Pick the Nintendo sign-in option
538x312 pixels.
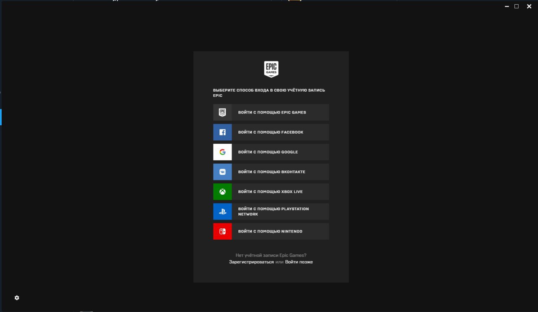(271, 231)
